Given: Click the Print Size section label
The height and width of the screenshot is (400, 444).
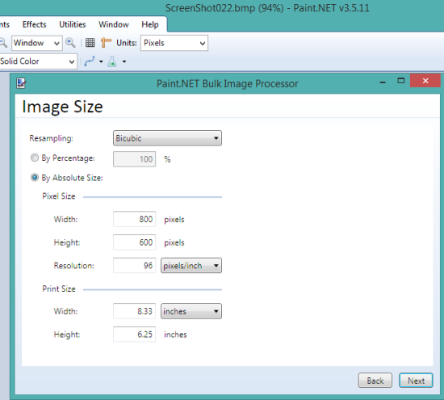Looking at the screenshot, I should coord(59,288).
